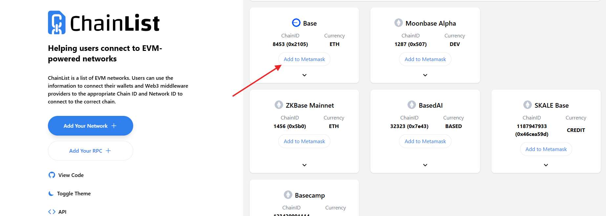Expand the ZKBase Mainnet card chevron
606x216 pixels.
click(304, 165)
